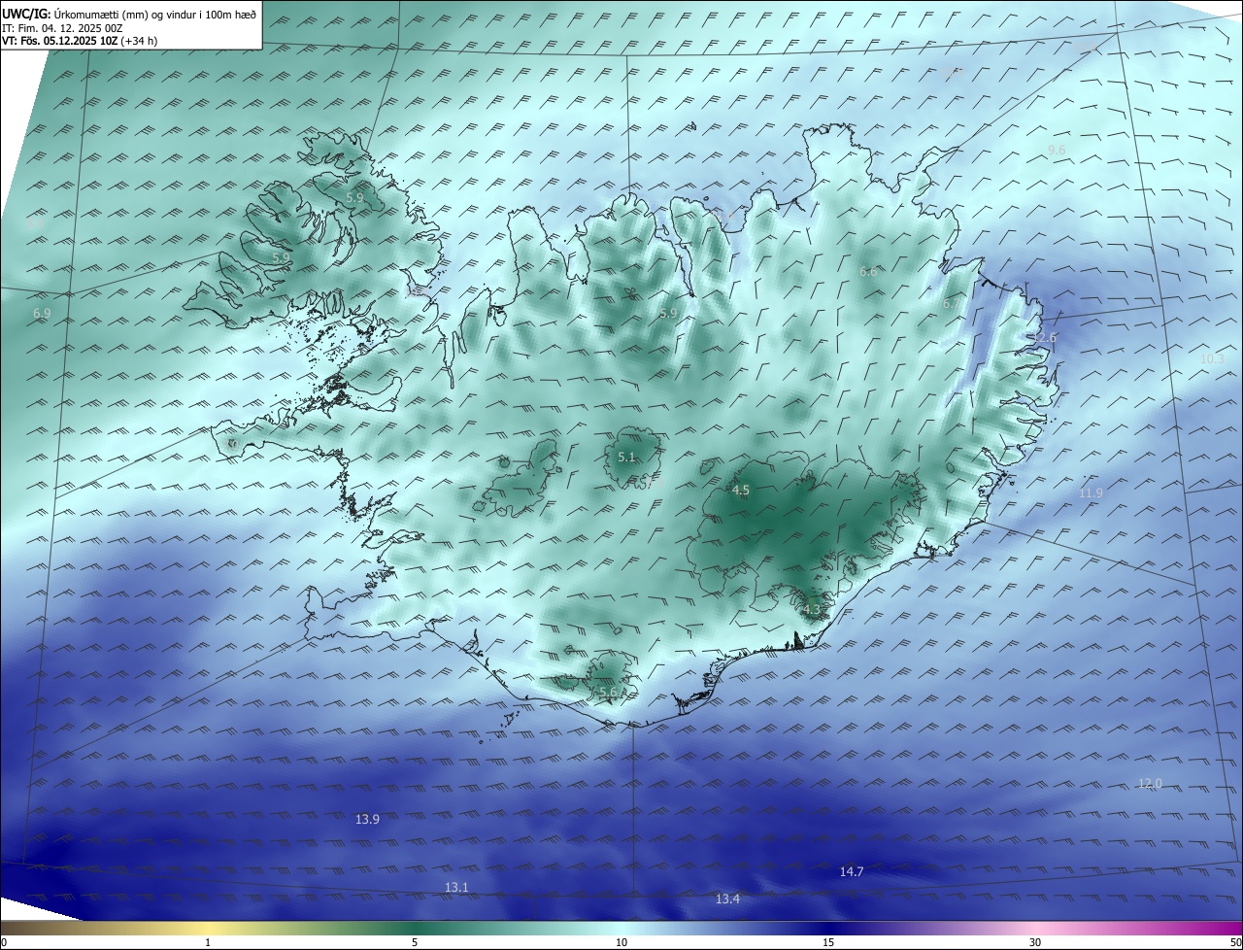Click the map value label '12.6'
1243x950 pixels.
(1044, 338)
